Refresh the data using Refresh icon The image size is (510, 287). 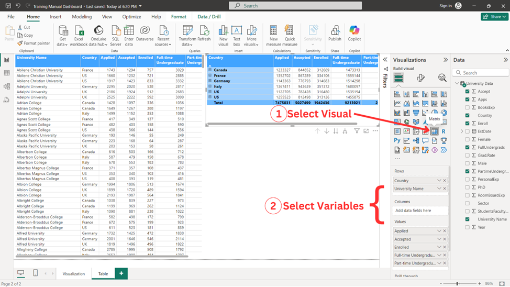point(204,30)
